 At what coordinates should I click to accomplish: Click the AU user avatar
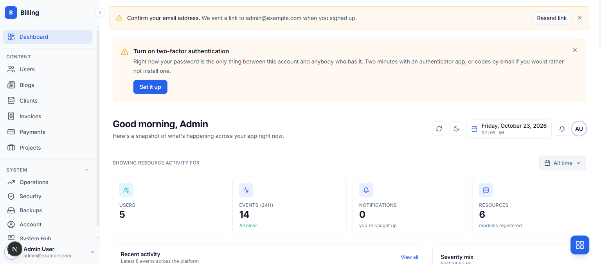point(579,128)
